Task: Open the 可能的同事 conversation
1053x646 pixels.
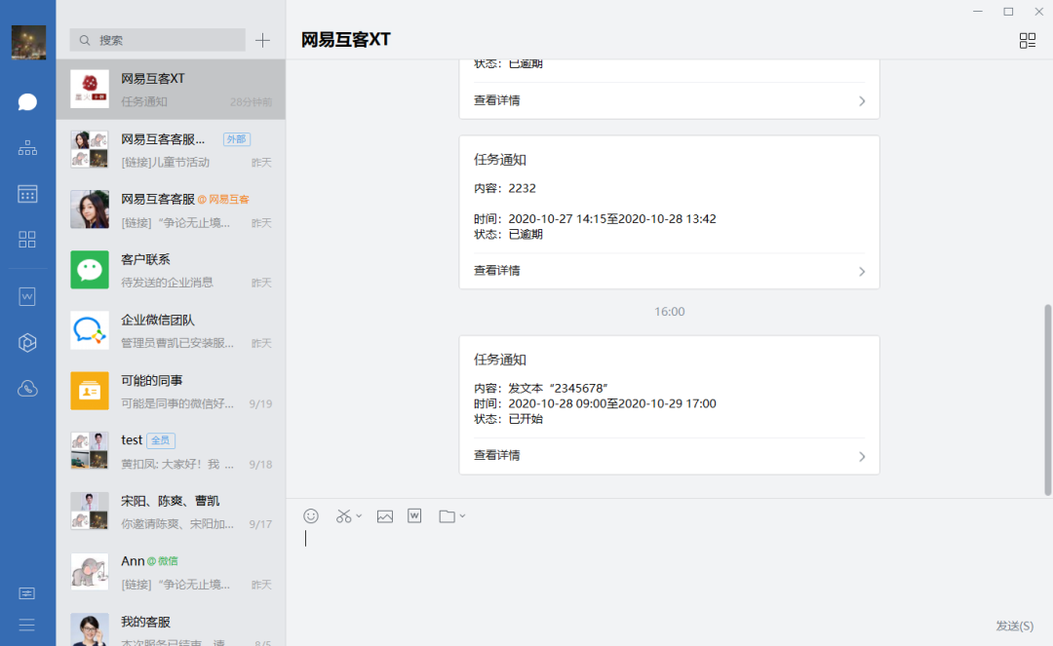Action: tap(172, 391)
